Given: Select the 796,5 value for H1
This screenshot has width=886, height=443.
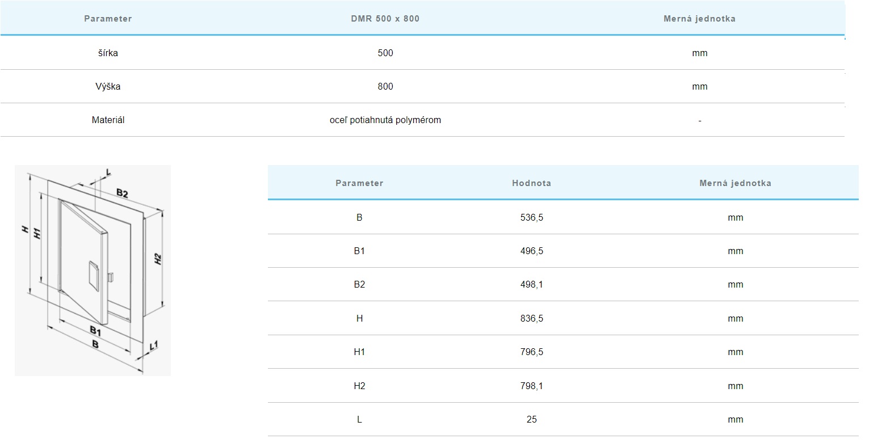Looking at the screenshot, I should (x=531, y=352).
